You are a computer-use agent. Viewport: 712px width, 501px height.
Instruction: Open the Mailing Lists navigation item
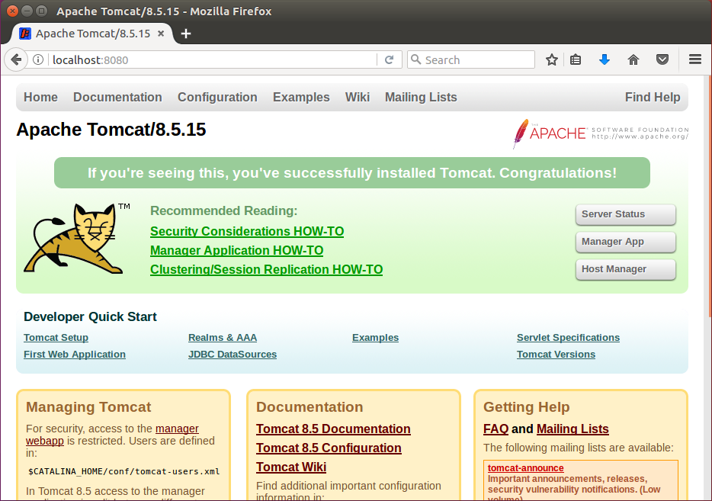tap(421, 97)
